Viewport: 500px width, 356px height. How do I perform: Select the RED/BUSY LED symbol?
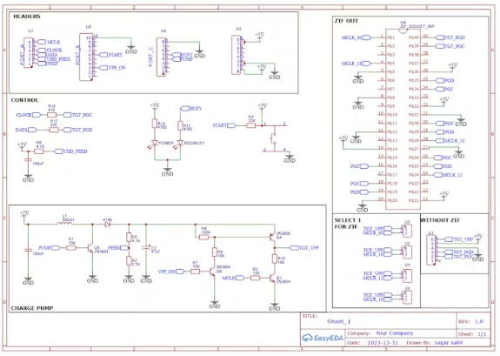(x=180, y=143)
